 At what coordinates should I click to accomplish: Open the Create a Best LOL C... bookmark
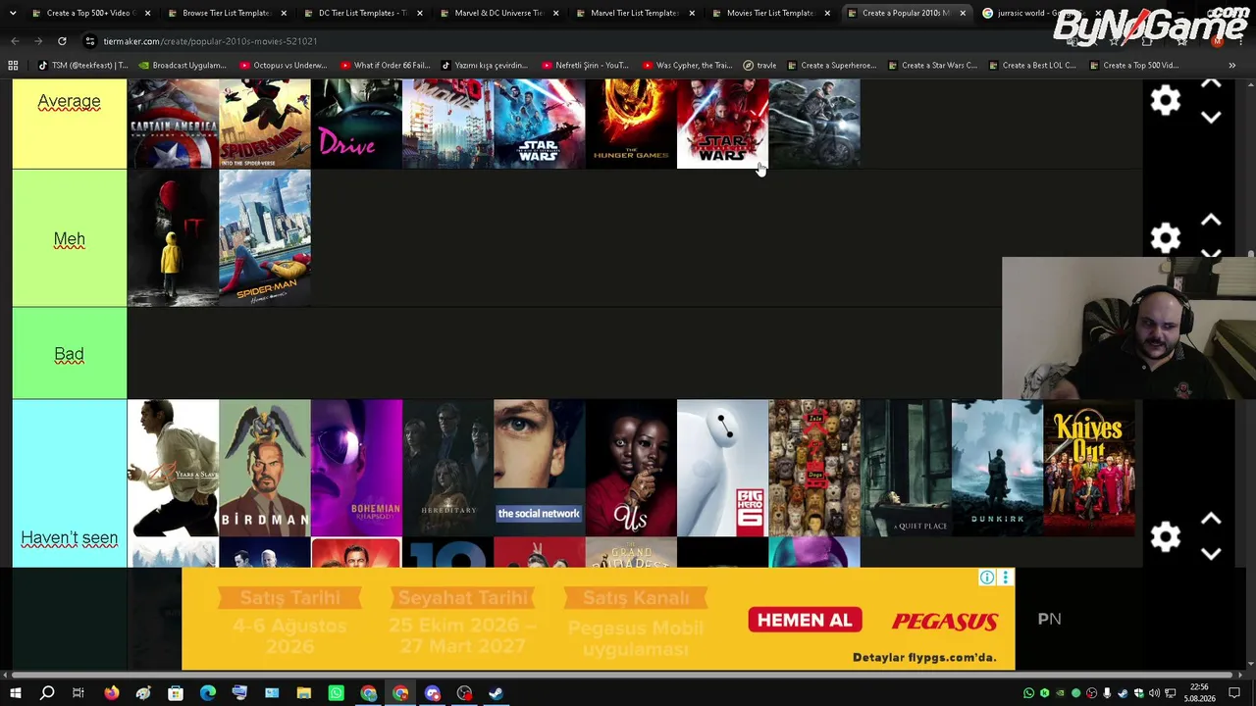(1032, 66)
